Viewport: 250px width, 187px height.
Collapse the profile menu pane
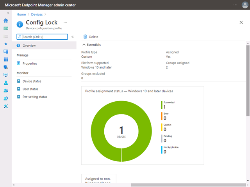[73, 37]
